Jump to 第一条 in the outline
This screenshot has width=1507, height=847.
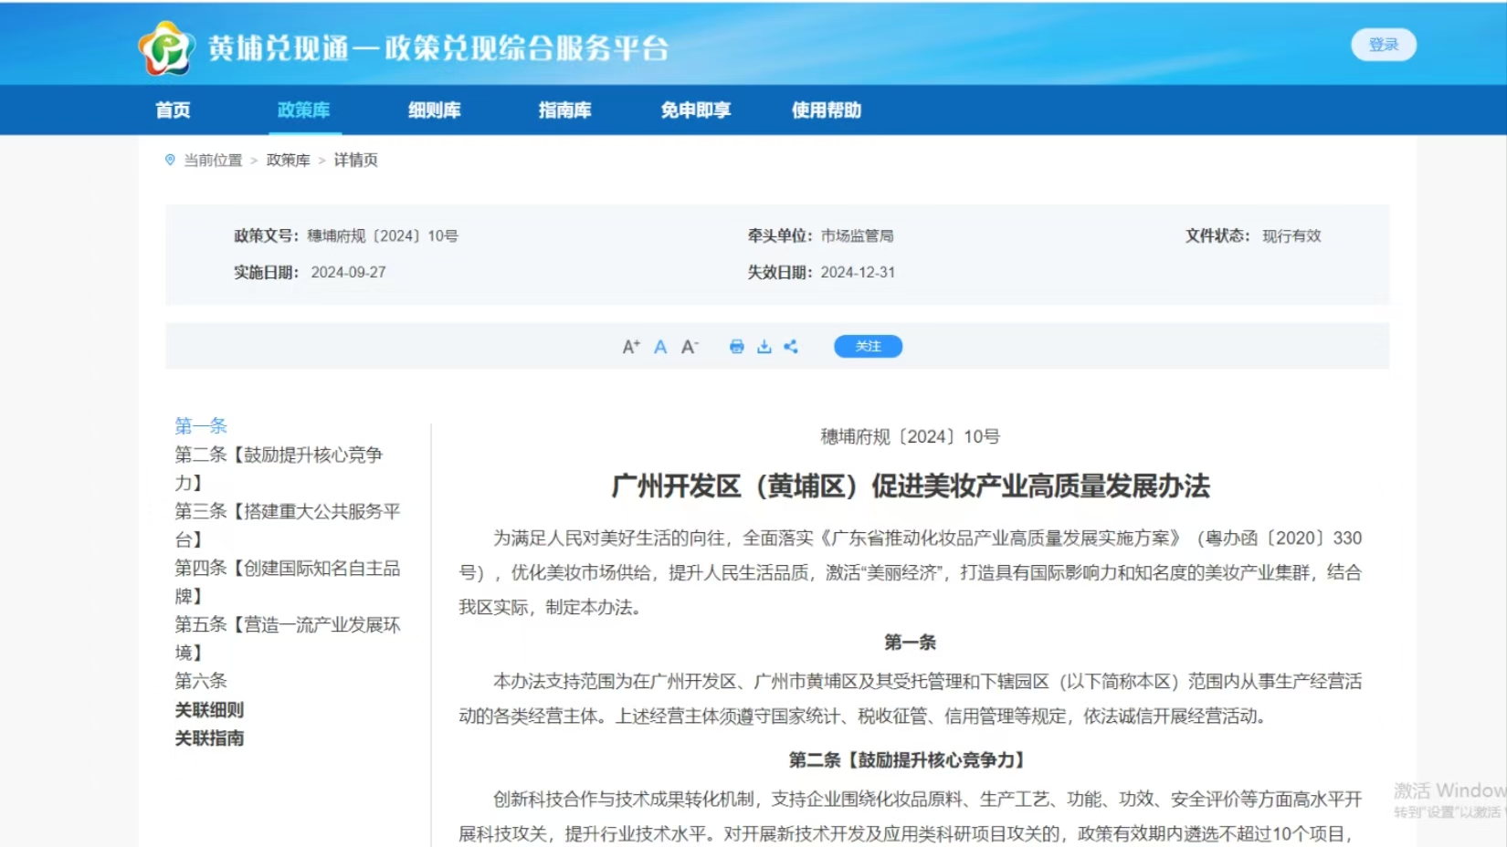point(201,425)
